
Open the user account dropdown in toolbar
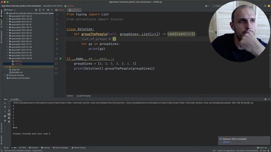click(207, 6)
